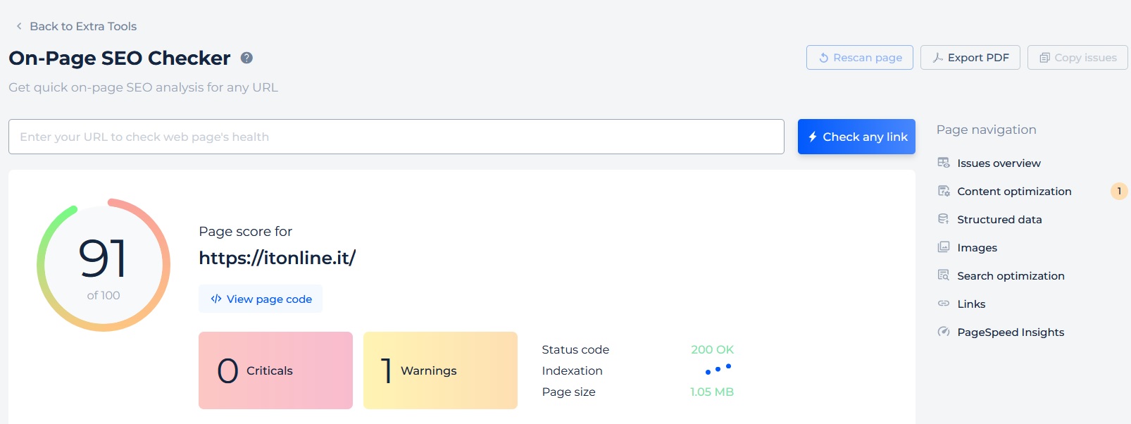Jump to Images section
Image resolution: width=1131 pixels, height=424 pixels.
click(977, 248)
